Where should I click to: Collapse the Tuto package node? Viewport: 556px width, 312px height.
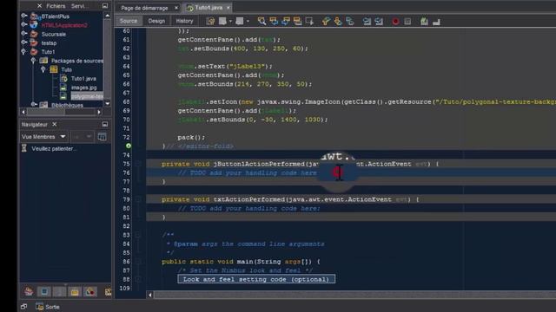point(43,69)
